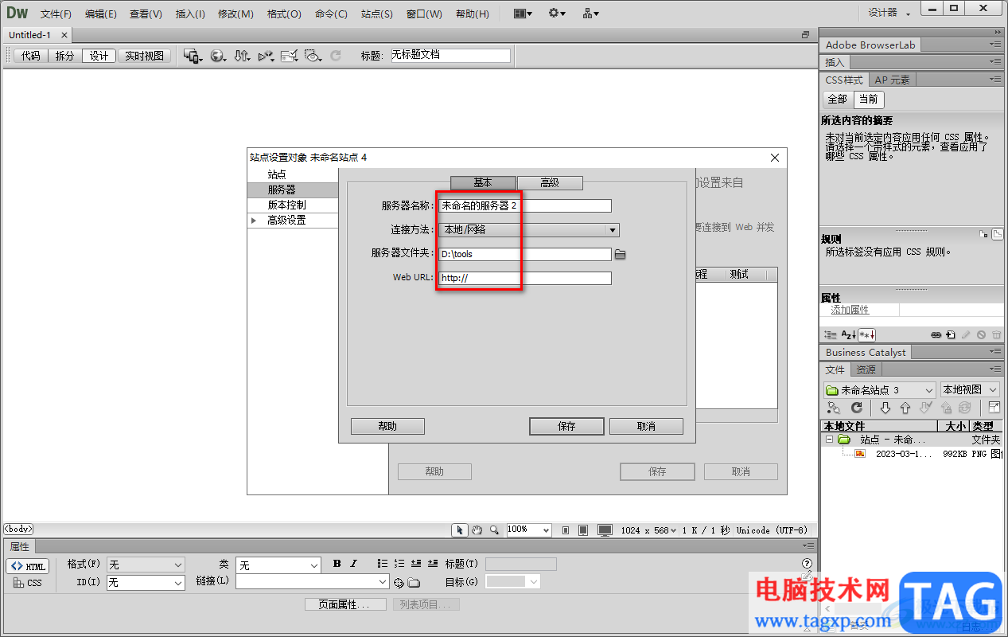Viewport: 1008px width, 637px height.
Task: Click the 页面属性... button
Action: [x=345, y=604]
